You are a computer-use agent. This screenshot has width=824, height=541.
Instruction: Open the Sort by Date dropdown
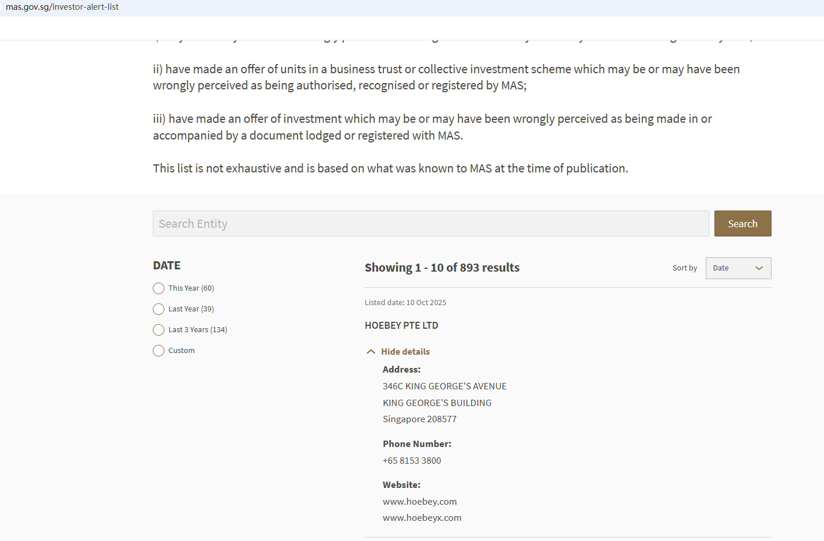(738, 268)
